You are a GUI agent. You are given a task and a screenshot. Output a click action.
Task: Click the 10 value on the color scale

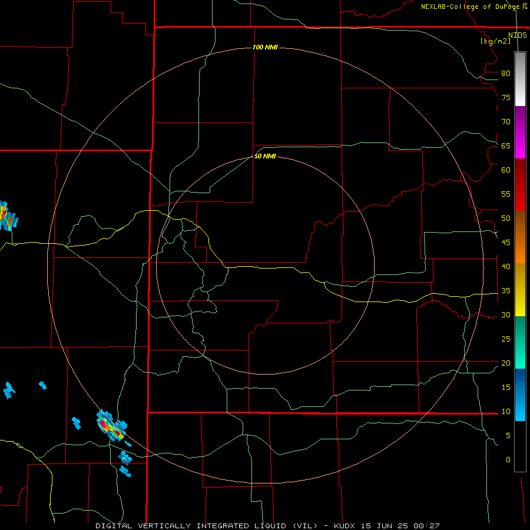coord(506,412)
